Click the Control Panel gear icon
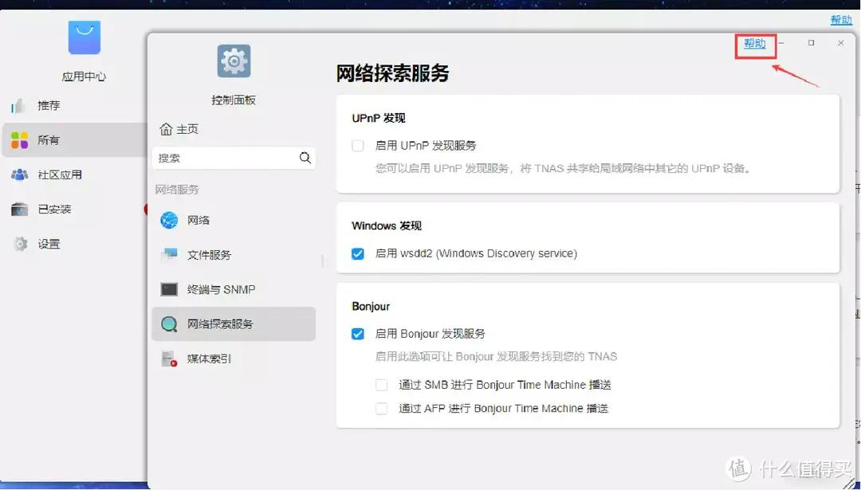 pos(234,61)
